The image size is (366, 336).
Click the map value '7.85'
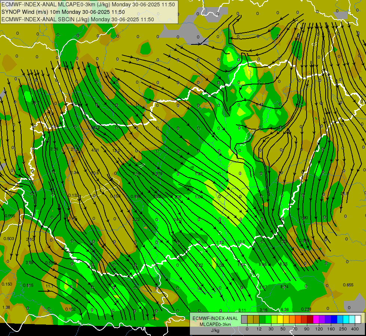click(283, 241)
